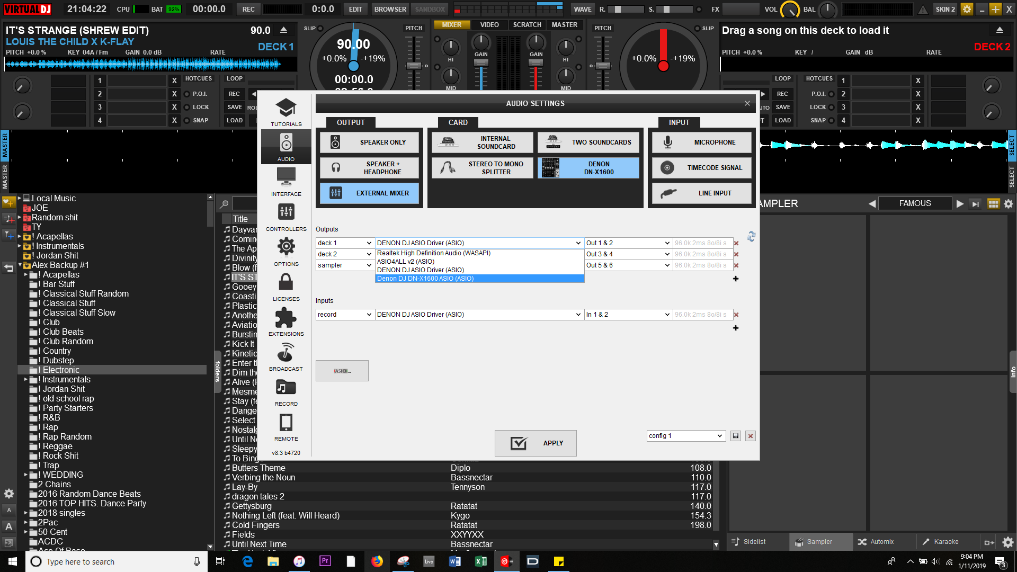This screenshot has width=1017, height=572.
Task: Open the Interface settings section
Action: point(286,182)
